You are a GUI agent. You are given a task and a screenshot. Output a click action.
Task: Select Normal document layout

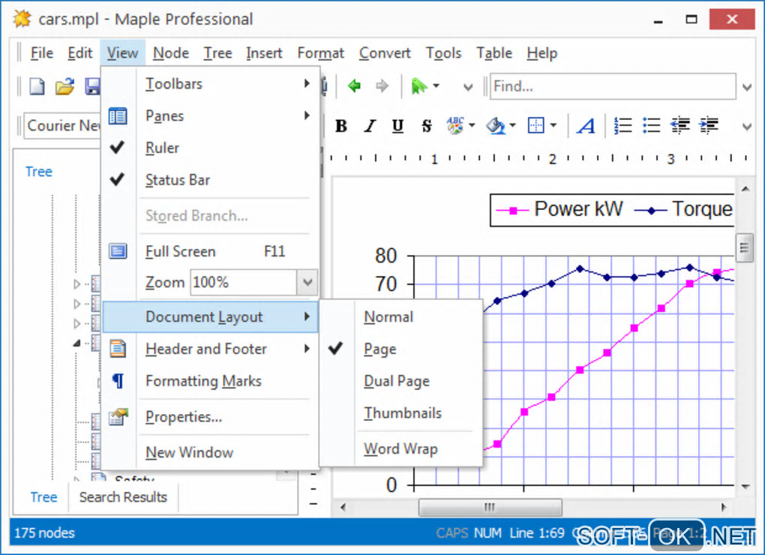(x=401, y=316)
